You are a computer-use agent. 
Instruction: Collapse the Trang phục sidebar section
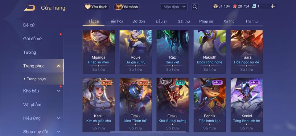[59, 66]
